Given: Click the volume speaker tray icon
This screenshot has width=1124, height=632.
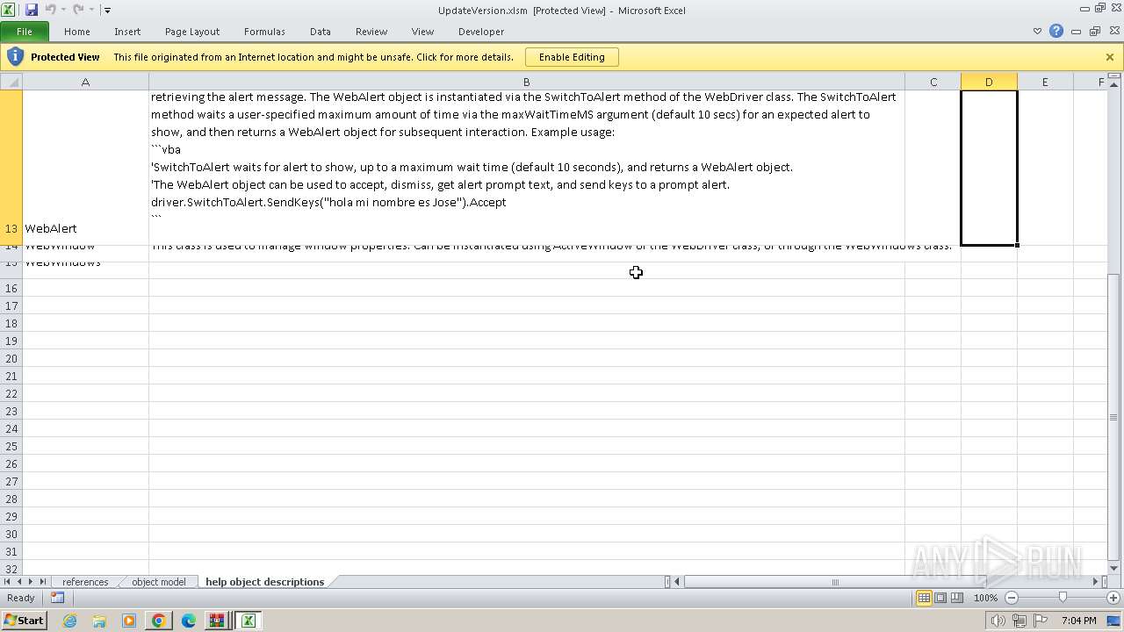Looking at the screenshot, I should (998, 621).
